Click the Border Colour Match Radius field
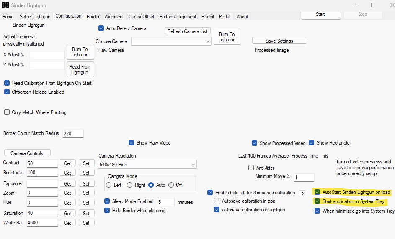The height and width of the screenshot is (239, 395). click(73, 134)
